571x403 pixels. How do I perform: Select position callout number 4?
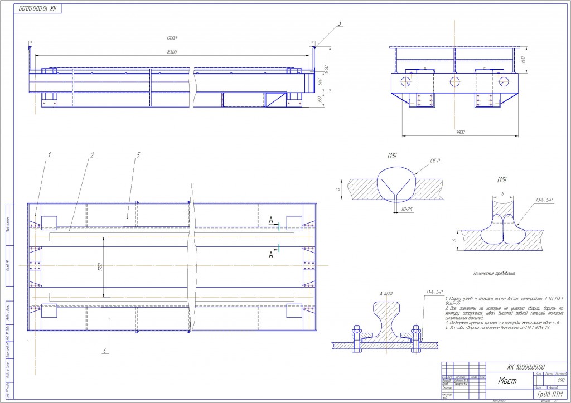(x=104, y=351)
